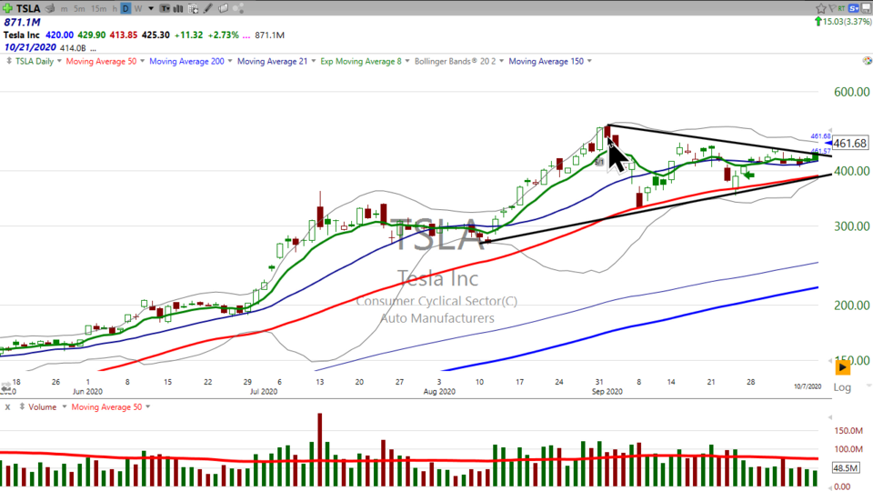Open the volume Moving Average 50 dropdown
Screen dimensions: 873x491
coord(147,407)
